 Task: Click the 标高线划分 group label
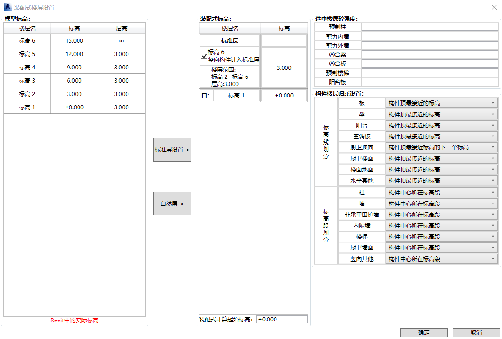click(x=326, y=142)
